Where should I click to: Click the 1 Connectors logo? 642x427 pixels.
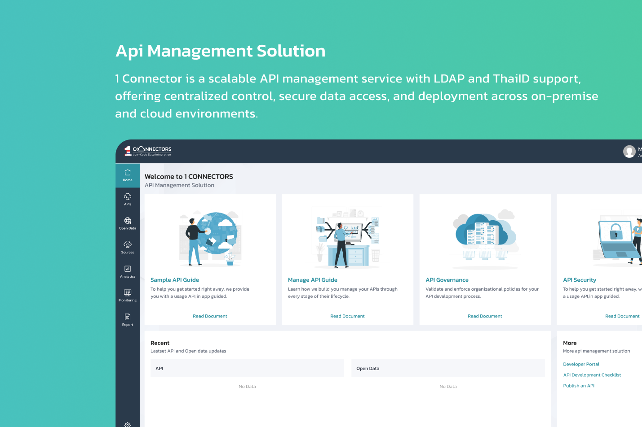pos(148,151)
